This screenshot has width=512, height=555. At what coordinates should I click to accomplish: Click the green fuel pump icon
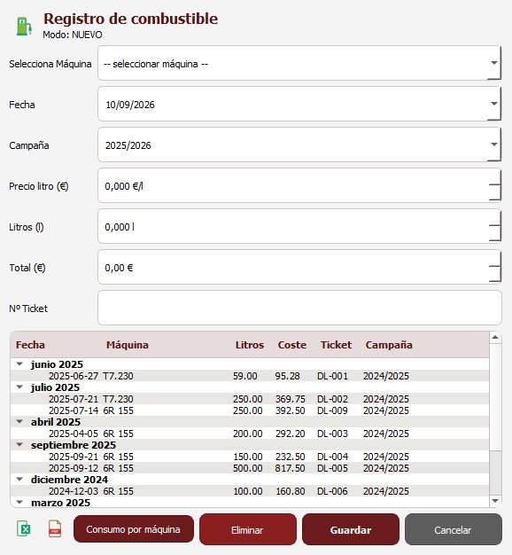[x=24, y=27]
